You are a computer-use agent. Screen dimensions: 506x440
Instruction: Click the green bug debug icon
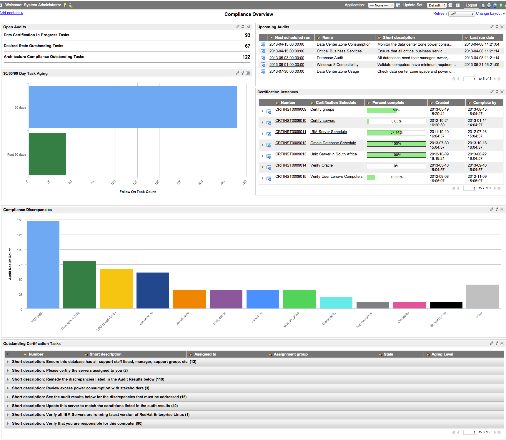point(501,5)
